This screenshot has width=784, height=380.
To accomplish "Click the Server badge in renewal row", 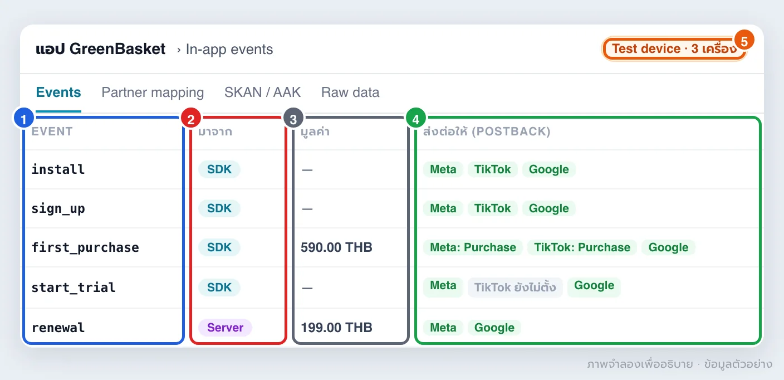I will [x=226, y=328].
